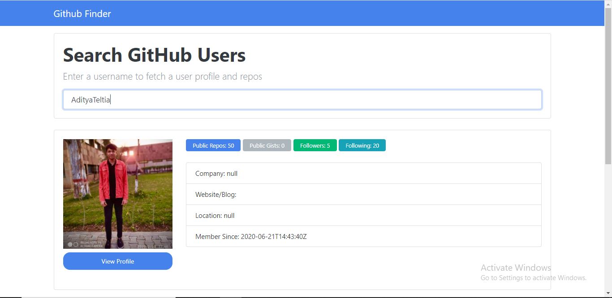Click the View Profile button

117,261
